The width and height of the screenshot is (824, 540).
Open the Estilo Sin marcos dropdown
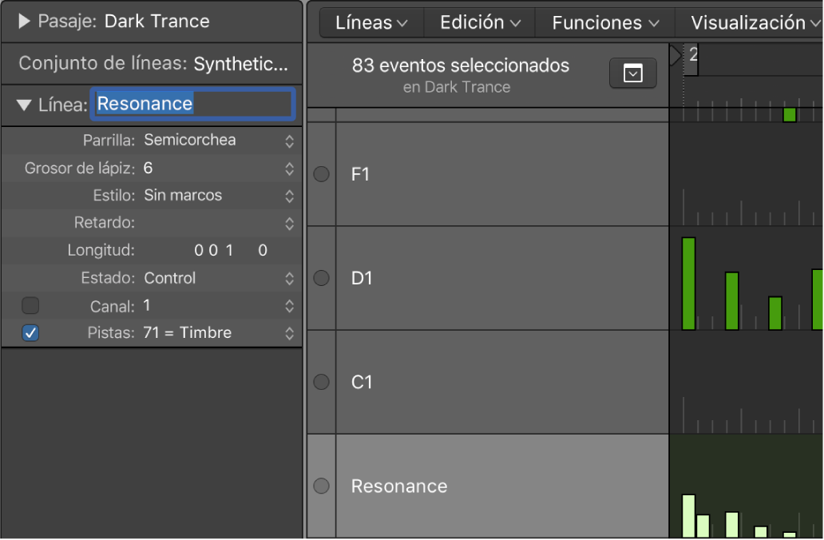pos(219,195)
